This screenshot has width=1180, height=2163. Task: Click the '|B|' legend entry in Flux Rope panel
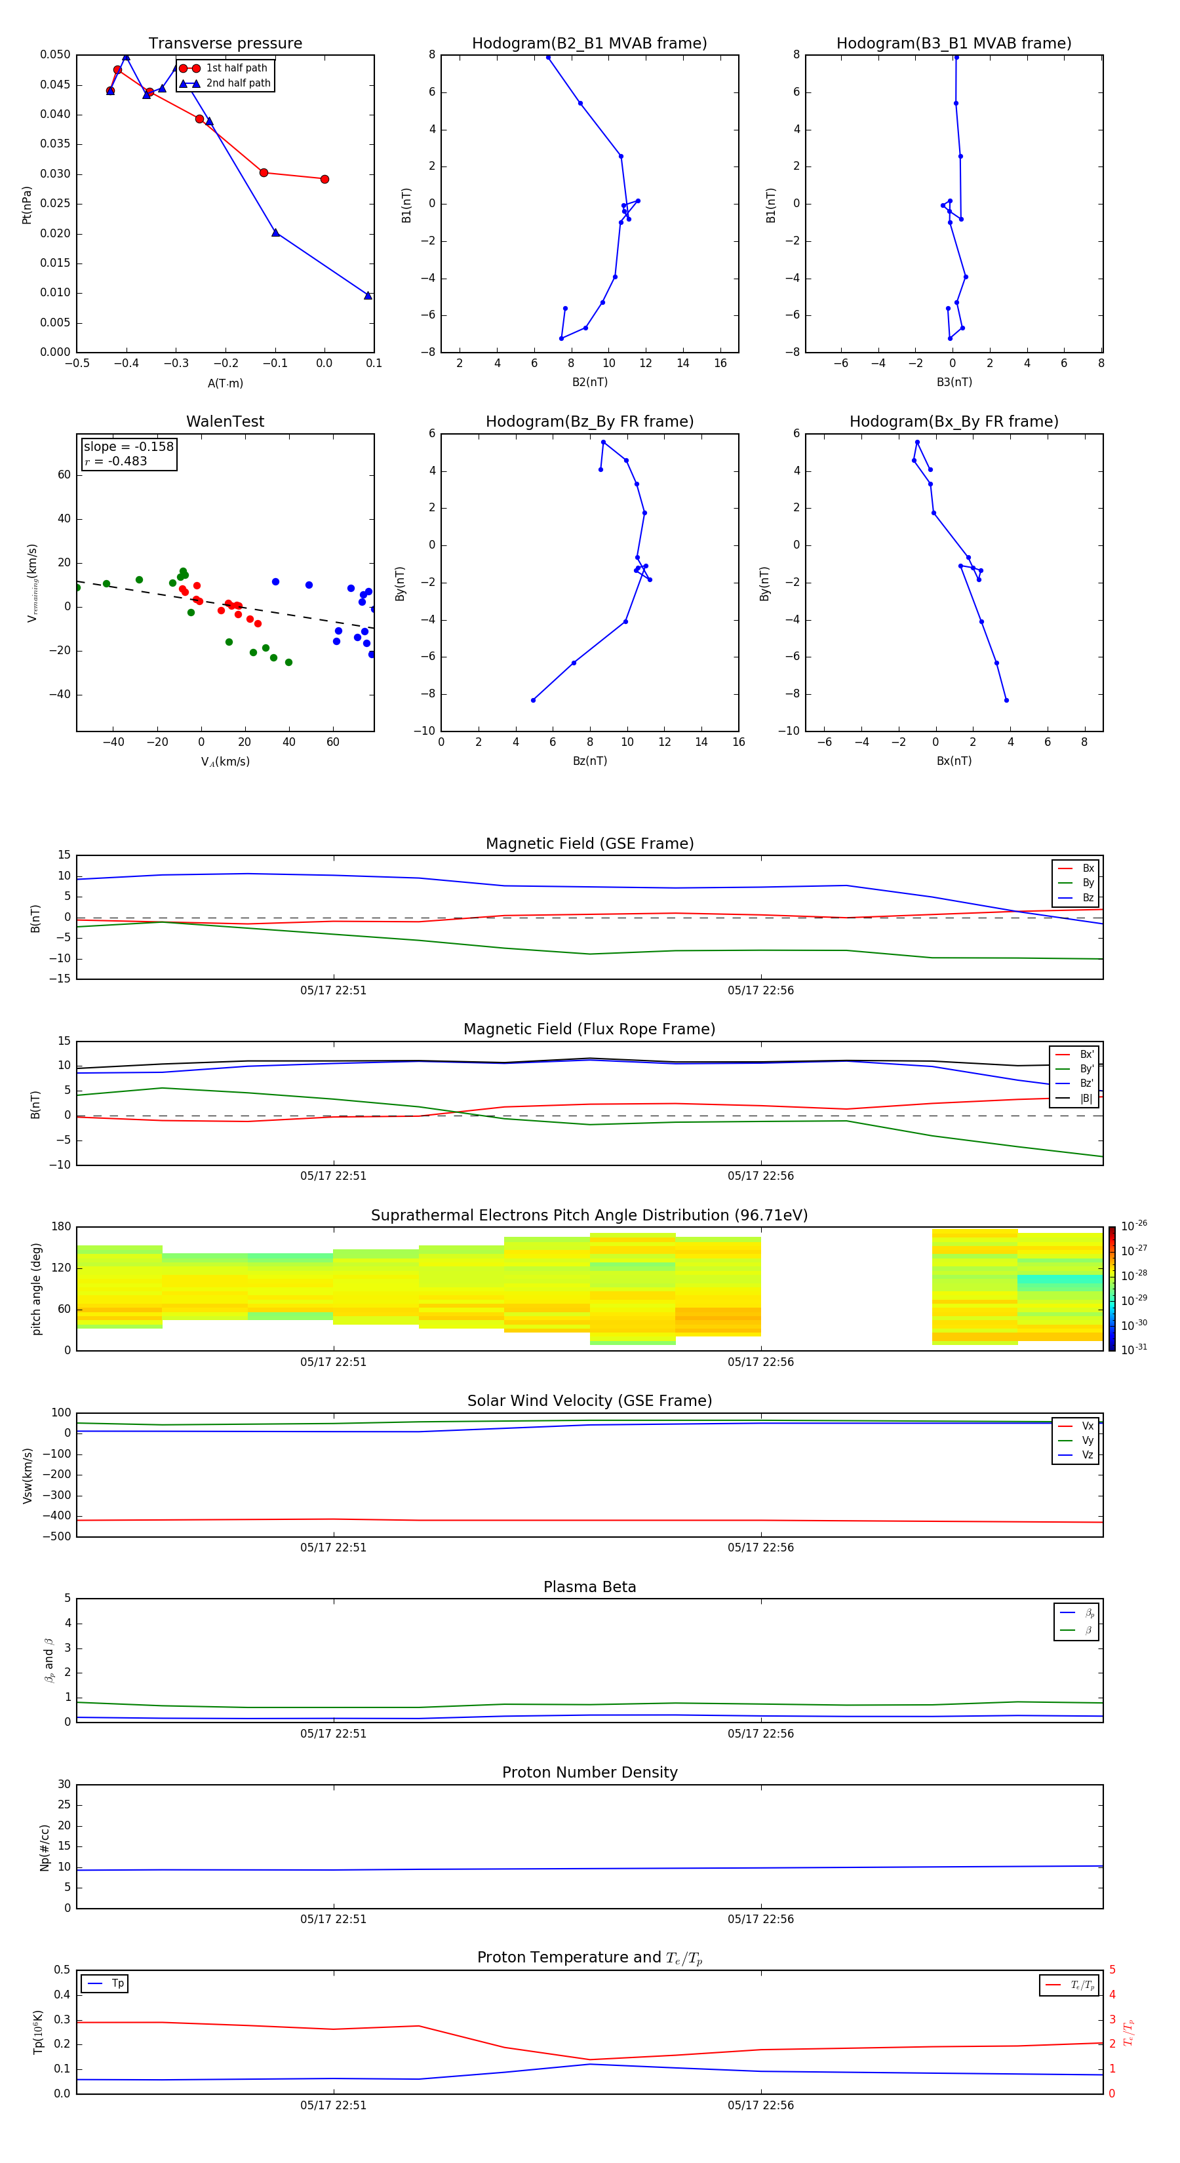coord(1074,1099)
